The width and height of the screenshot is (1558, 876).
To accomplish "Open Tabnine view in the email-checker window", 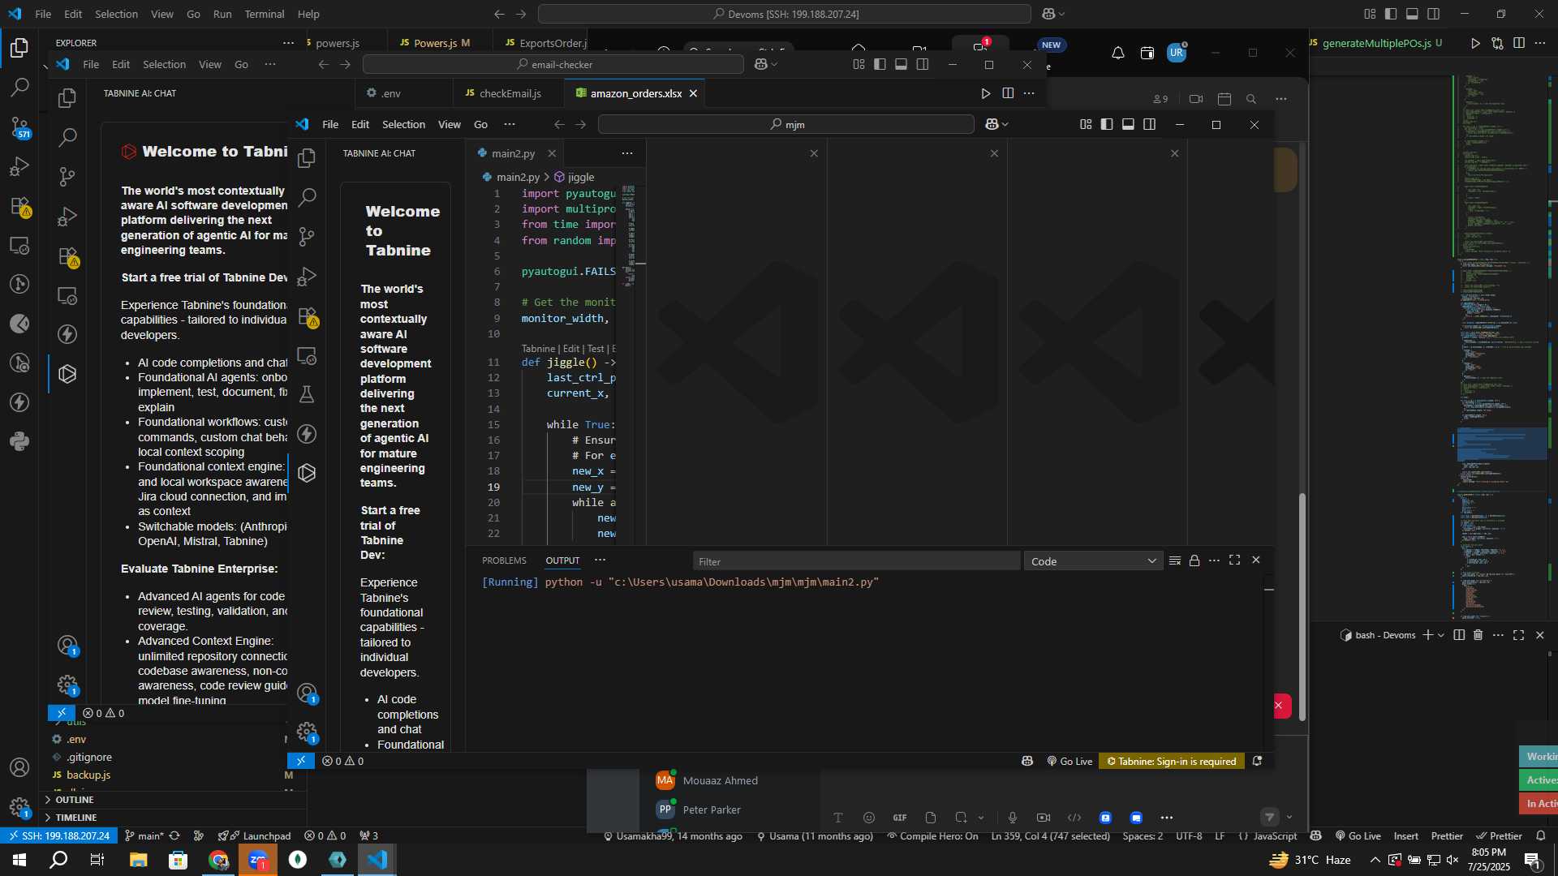I will click(x=67, y=374).
